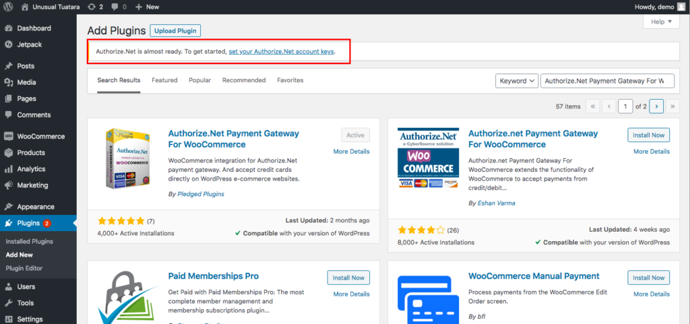Open More Details for Paid Memberships Pro
The width and height of the screenshot is (690, 324).
tap(351, 294)
